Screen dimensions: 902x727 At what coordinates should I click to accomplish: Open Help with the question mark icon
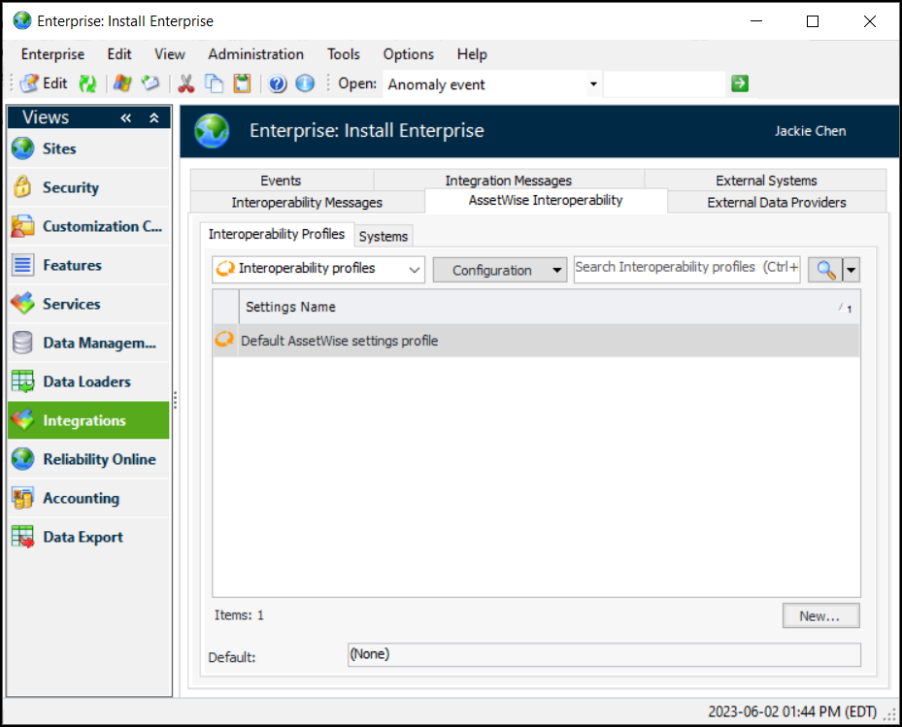[x=278, y=84]
